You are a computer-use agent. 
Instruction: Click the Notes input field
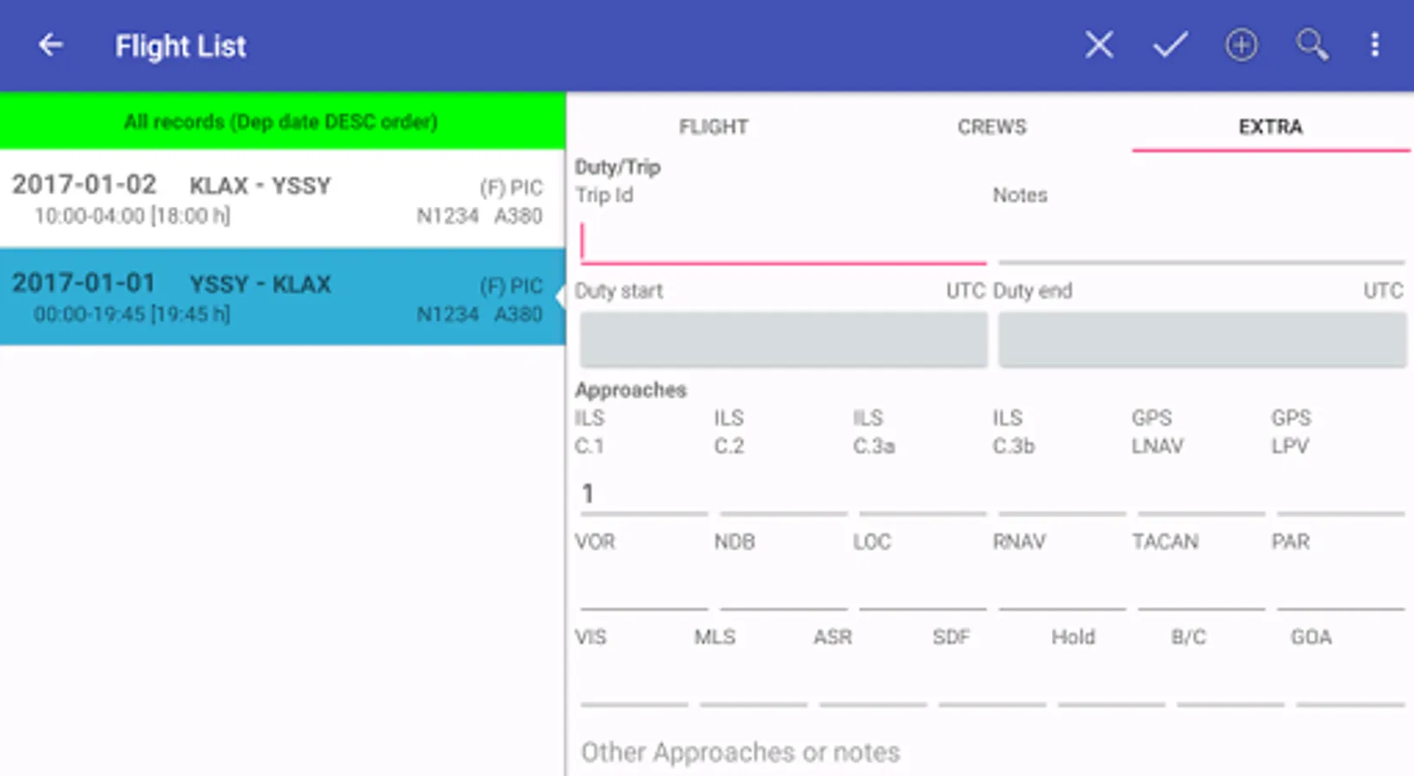coord(1201,242)
